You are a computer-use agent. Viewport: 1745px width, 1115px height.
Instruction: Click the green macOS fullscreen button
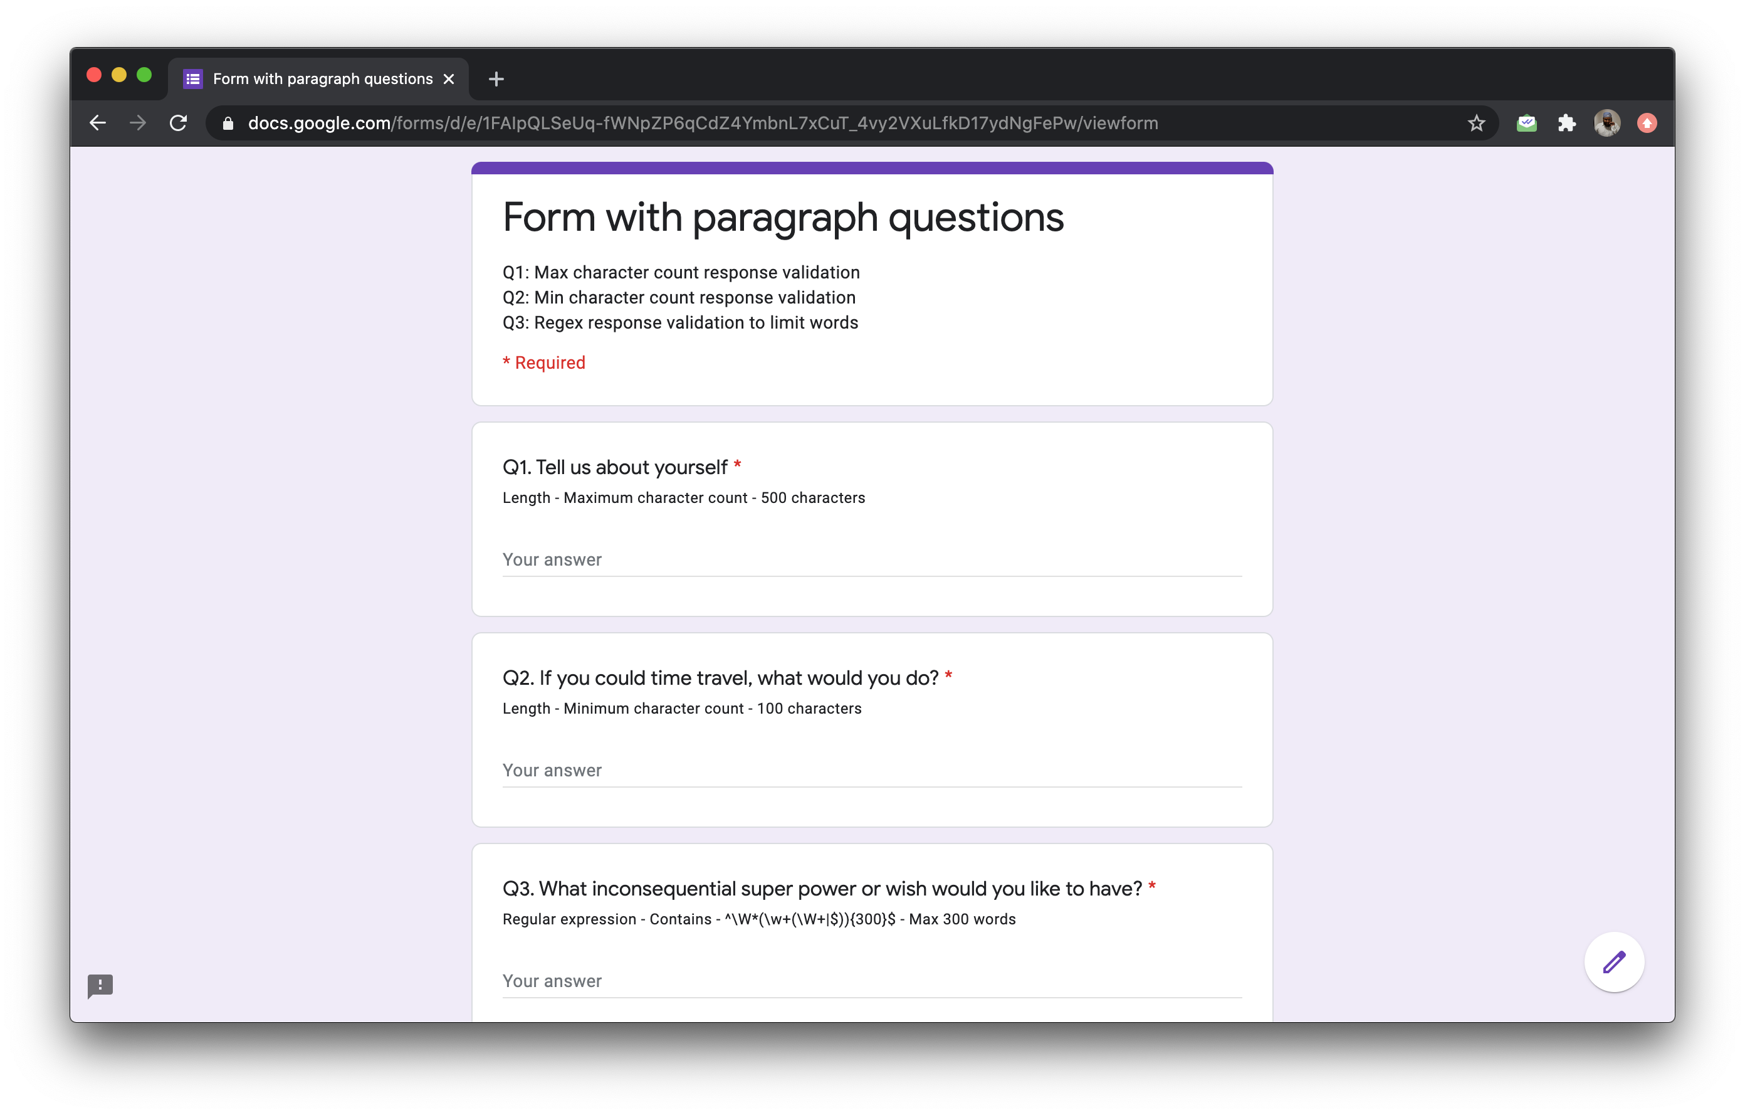point(144,75)
